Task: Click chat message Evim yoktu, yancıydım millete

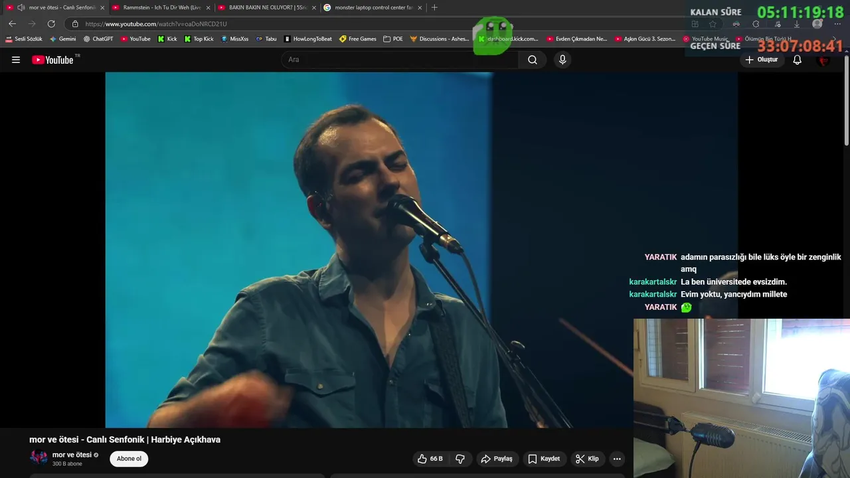Action: [x=734, y=294]
